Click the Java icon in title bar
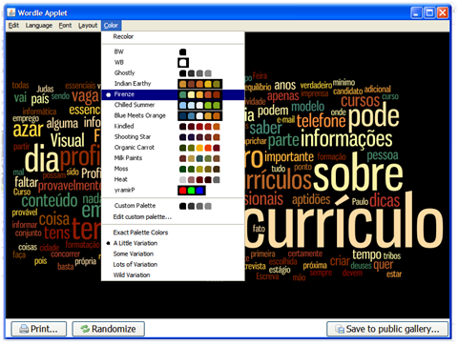 click(x=11, y=12)
